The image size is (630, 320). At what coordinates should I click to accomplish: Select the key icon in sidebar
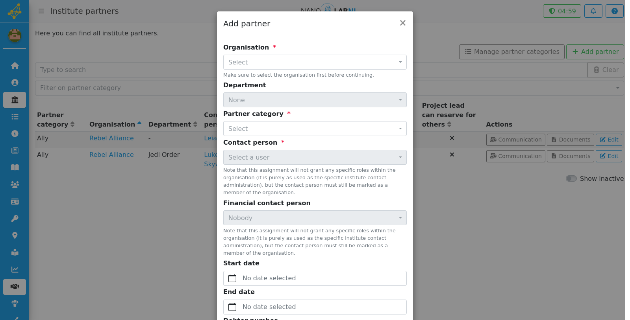pos(15,219)
